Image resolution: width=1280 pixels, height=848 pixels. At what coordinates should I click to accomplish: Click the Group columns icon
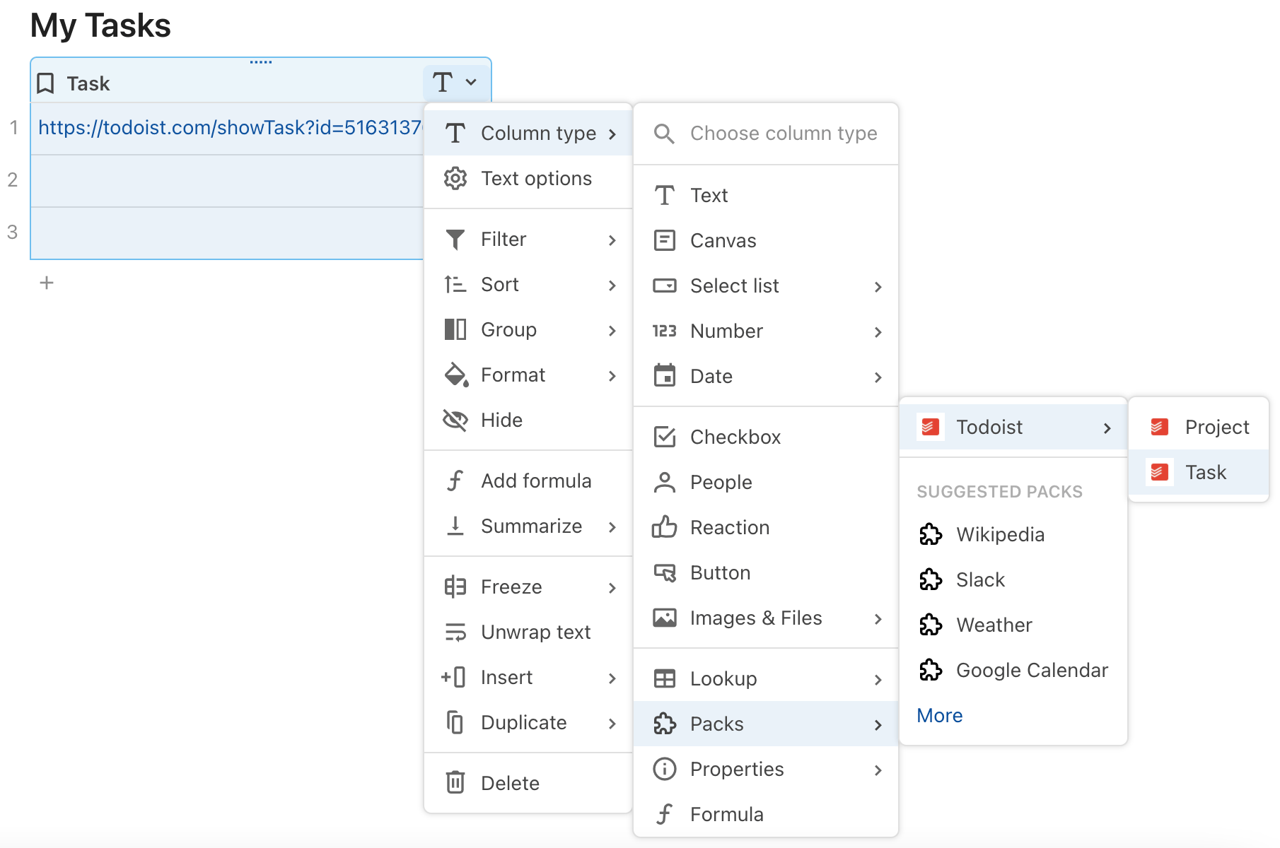(x=455, y=330)
